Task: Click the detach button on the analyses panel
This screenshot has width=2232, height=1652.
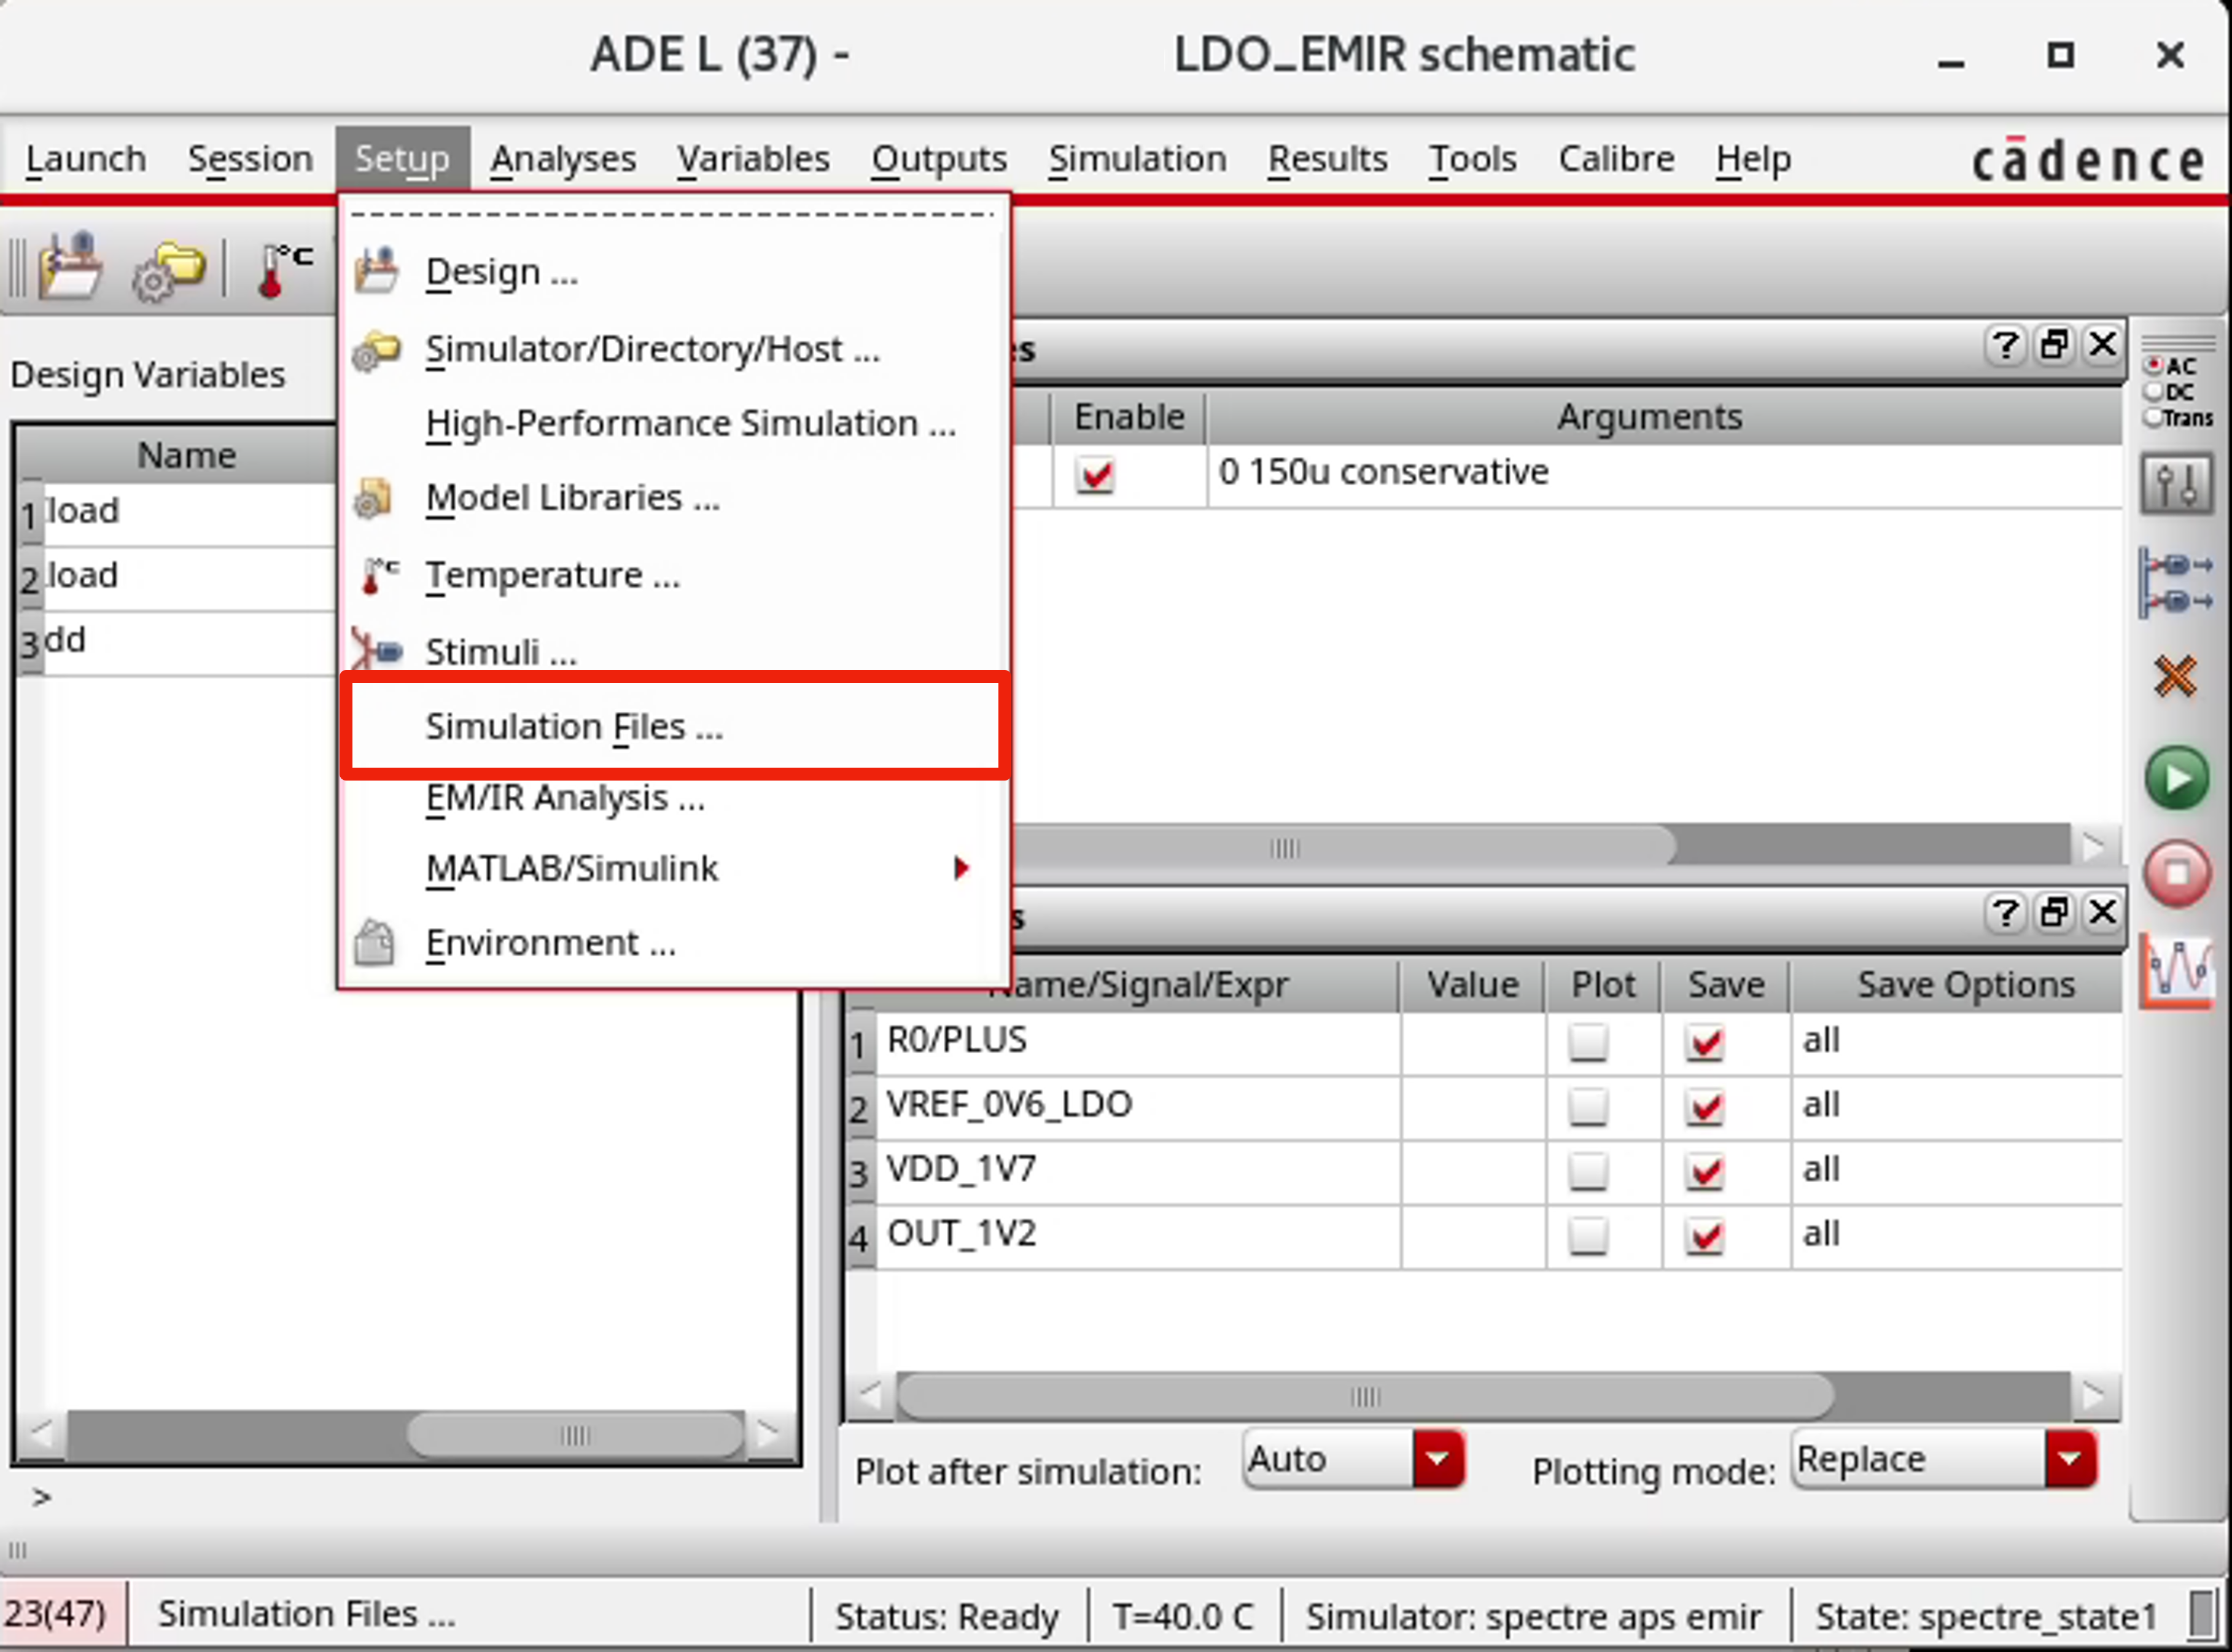Action: (2054, 345)
